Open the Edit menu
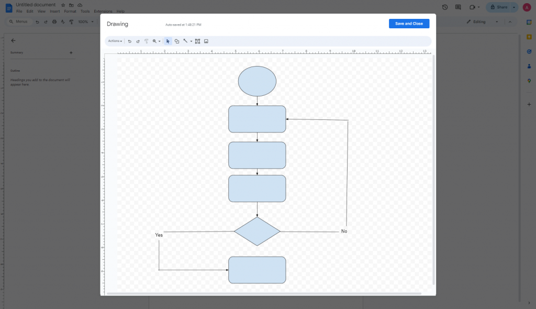 click(30, 12)
